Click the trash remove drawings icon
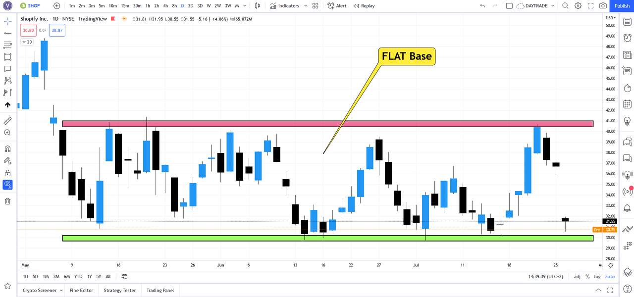Screen dimensions: 634x297 point(7,201)
